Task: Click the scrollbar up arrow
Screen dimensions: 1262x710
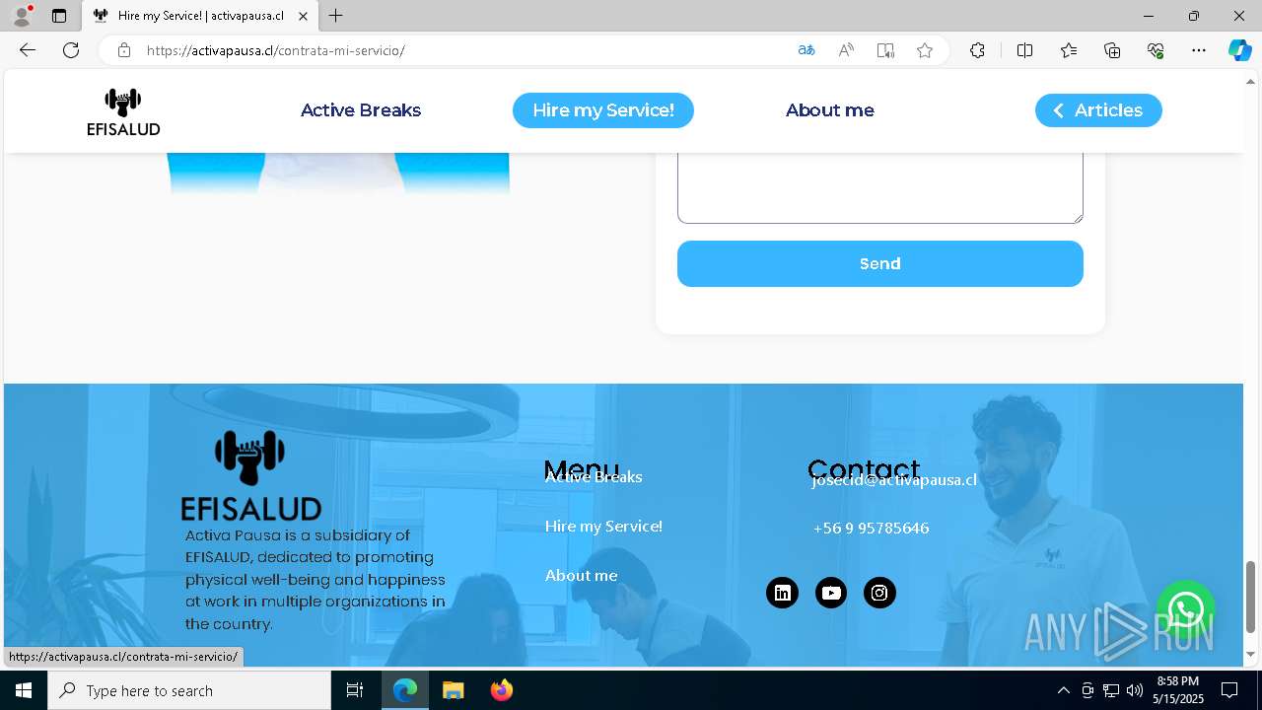Action: click(x=1251, y=81)
